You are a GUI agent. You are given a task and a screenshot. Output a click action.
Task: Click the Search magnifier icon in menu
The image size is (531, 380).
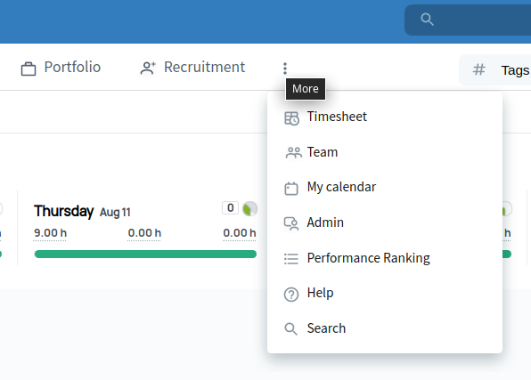coord(290,329)
